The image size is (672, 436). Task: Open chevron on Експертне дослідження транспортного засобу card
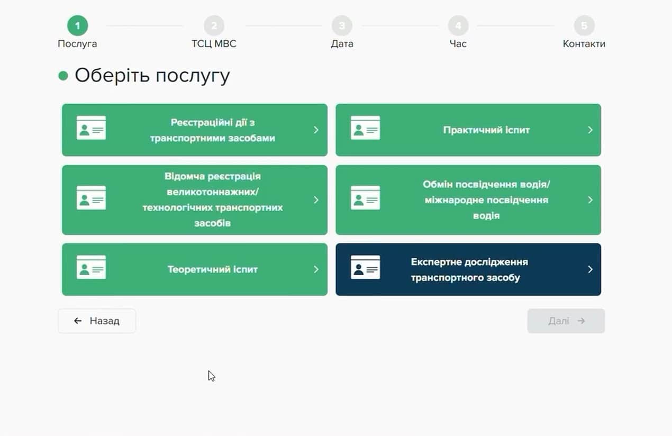[x=590, y=269]
